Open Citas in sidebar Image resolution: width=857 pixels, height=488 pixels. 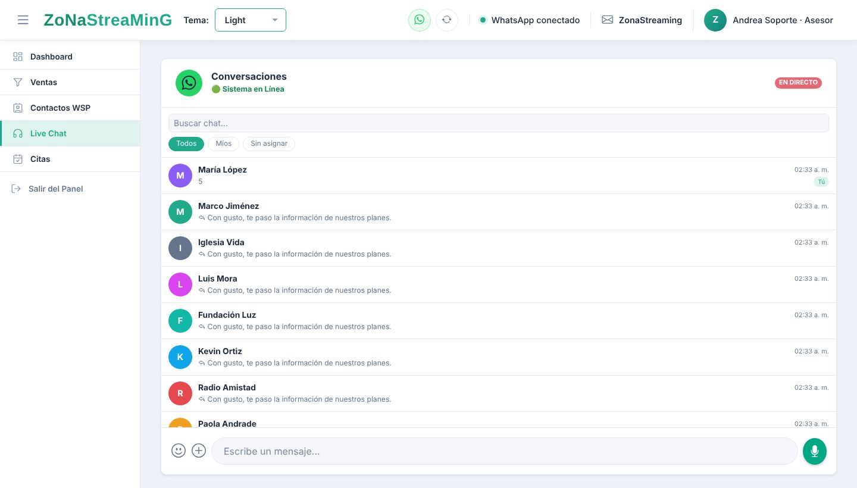[x=70, y=159]
